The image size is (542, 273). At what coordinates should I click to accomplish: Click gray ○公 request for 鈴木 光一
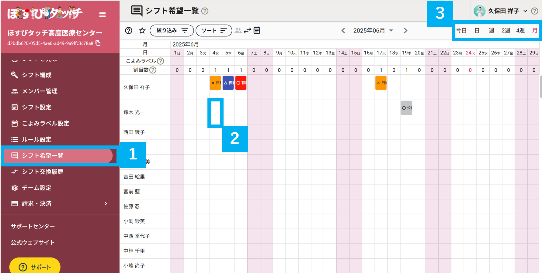[x=406, y=108]
